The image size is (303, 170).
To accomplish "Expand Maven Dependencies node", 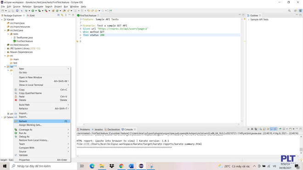I will 5,52.
